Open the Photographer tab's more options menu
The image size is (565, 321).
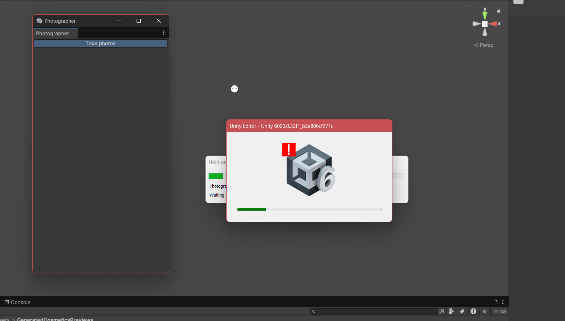pyautogui.click(x=164, y=33)
